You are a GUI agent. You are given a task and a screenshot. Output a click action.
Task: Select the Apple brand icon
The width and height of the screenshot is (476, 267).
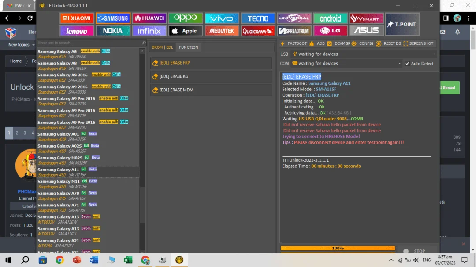click(186, 31)
